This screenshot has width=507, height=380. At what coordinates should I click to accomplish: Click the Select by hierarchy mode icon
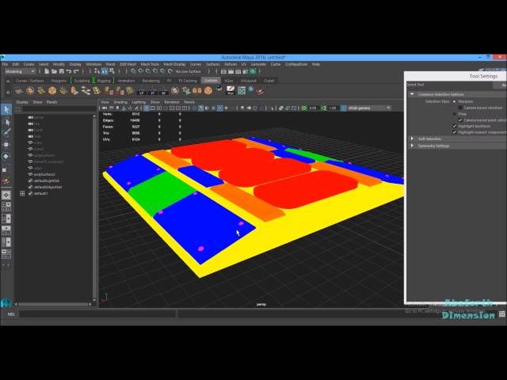coord(97,71)
